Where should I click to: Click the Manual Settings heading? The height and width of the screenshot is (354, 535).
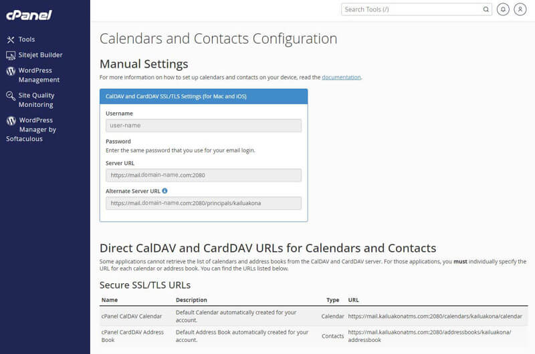click(144, 64)
